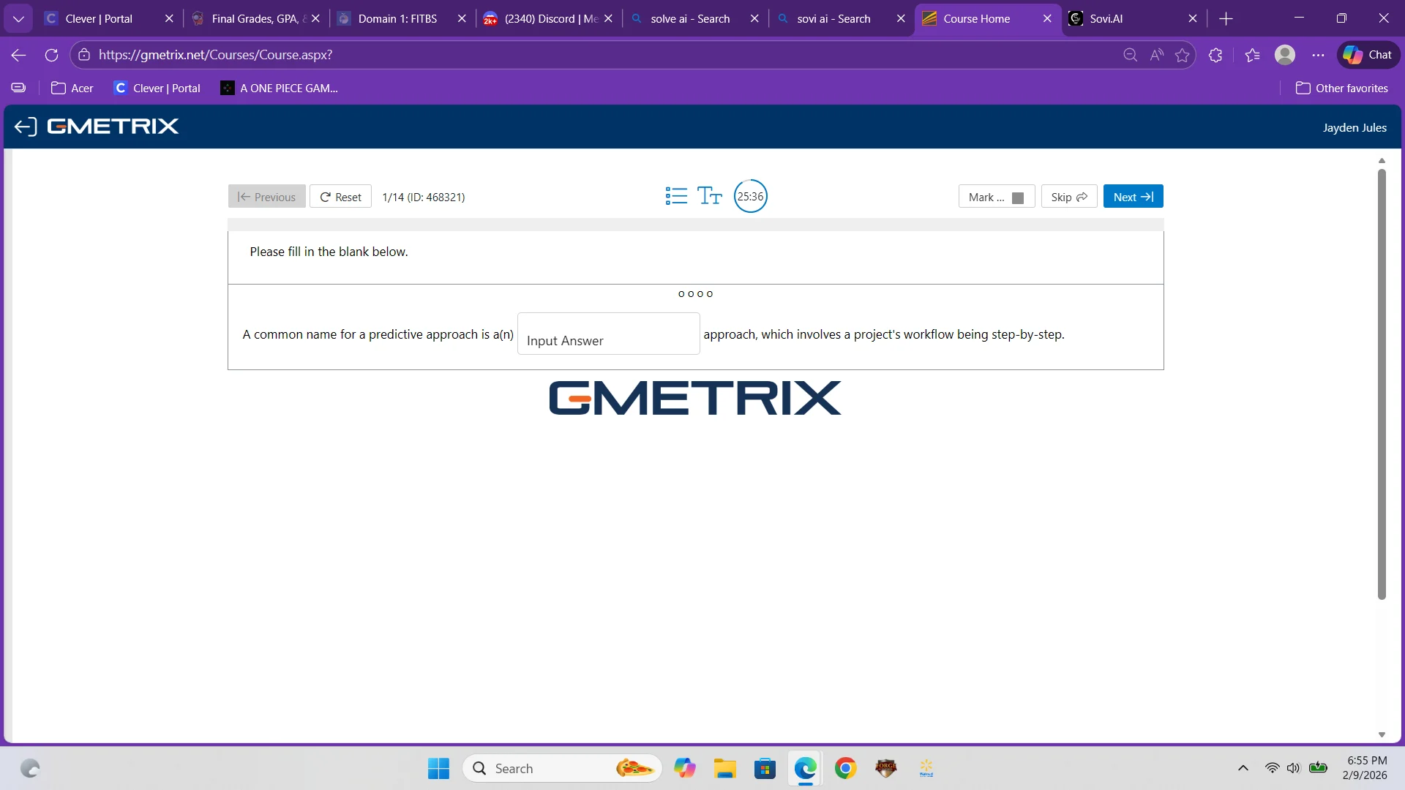The height and width of the screenshot is (790, 1405).
Task: Open browser settings and more menu
Action: (1318, 55)
